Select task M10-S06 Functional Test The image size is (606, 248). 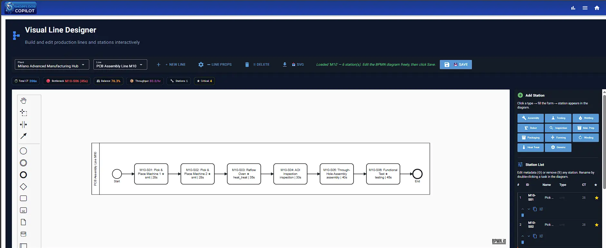[x=383, y=174]
